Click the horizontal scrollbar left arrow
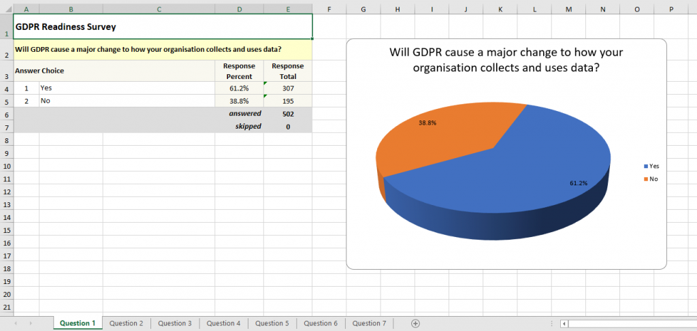Image resolution: width=697 pixels, height=331 pixels. (564, 324)
